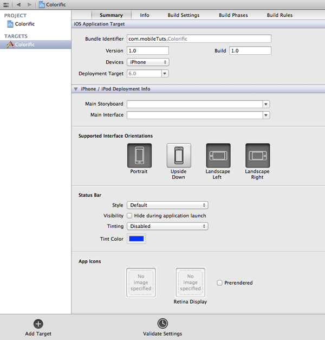The width and height of the screenshot is (325, 340).
Task: Toggle Upside Down orientation support
Action: point(179,156)
